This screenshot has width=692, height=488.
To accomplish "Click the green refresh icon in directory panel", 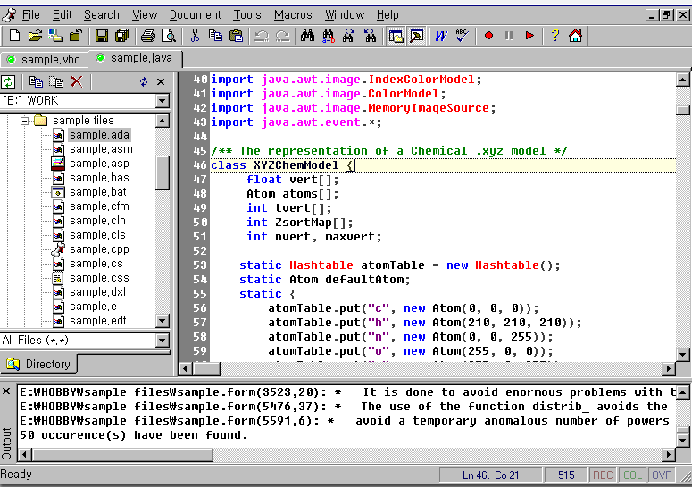I will coord(9,81).
